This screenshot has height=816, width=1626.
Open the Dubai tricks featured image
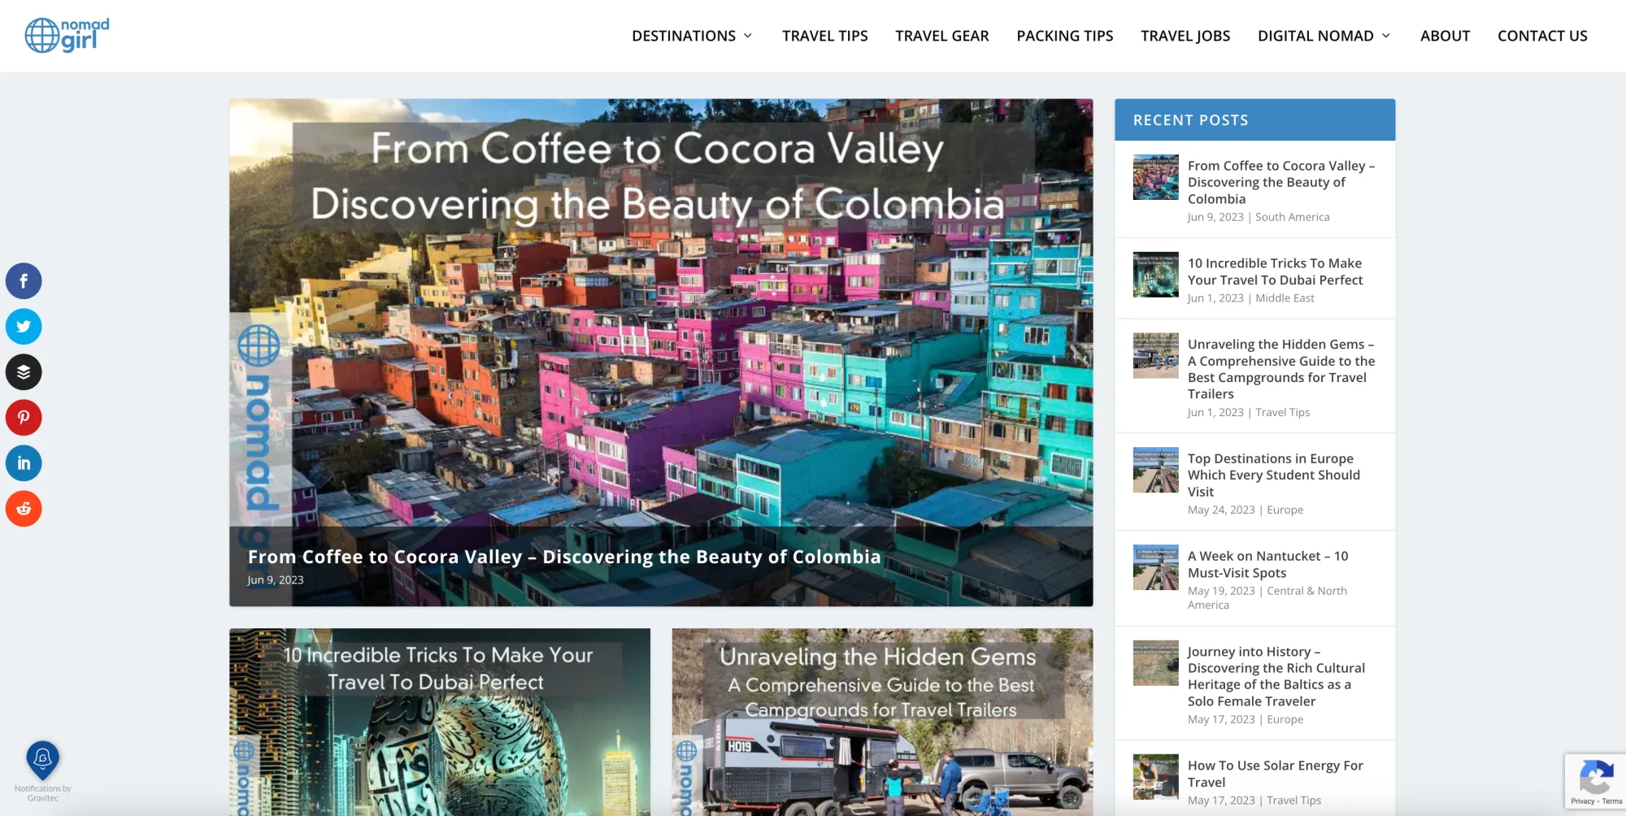pos(440,722)
